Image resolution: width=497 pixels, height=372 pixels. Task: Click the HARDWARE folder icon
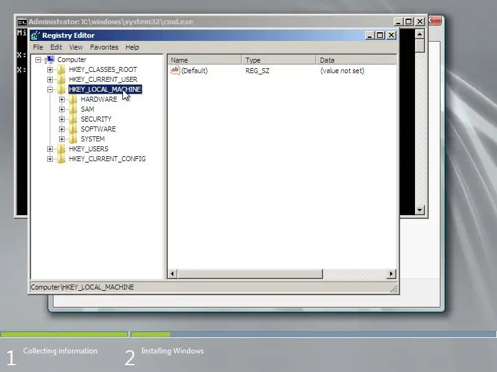click(x=73, y=99)
